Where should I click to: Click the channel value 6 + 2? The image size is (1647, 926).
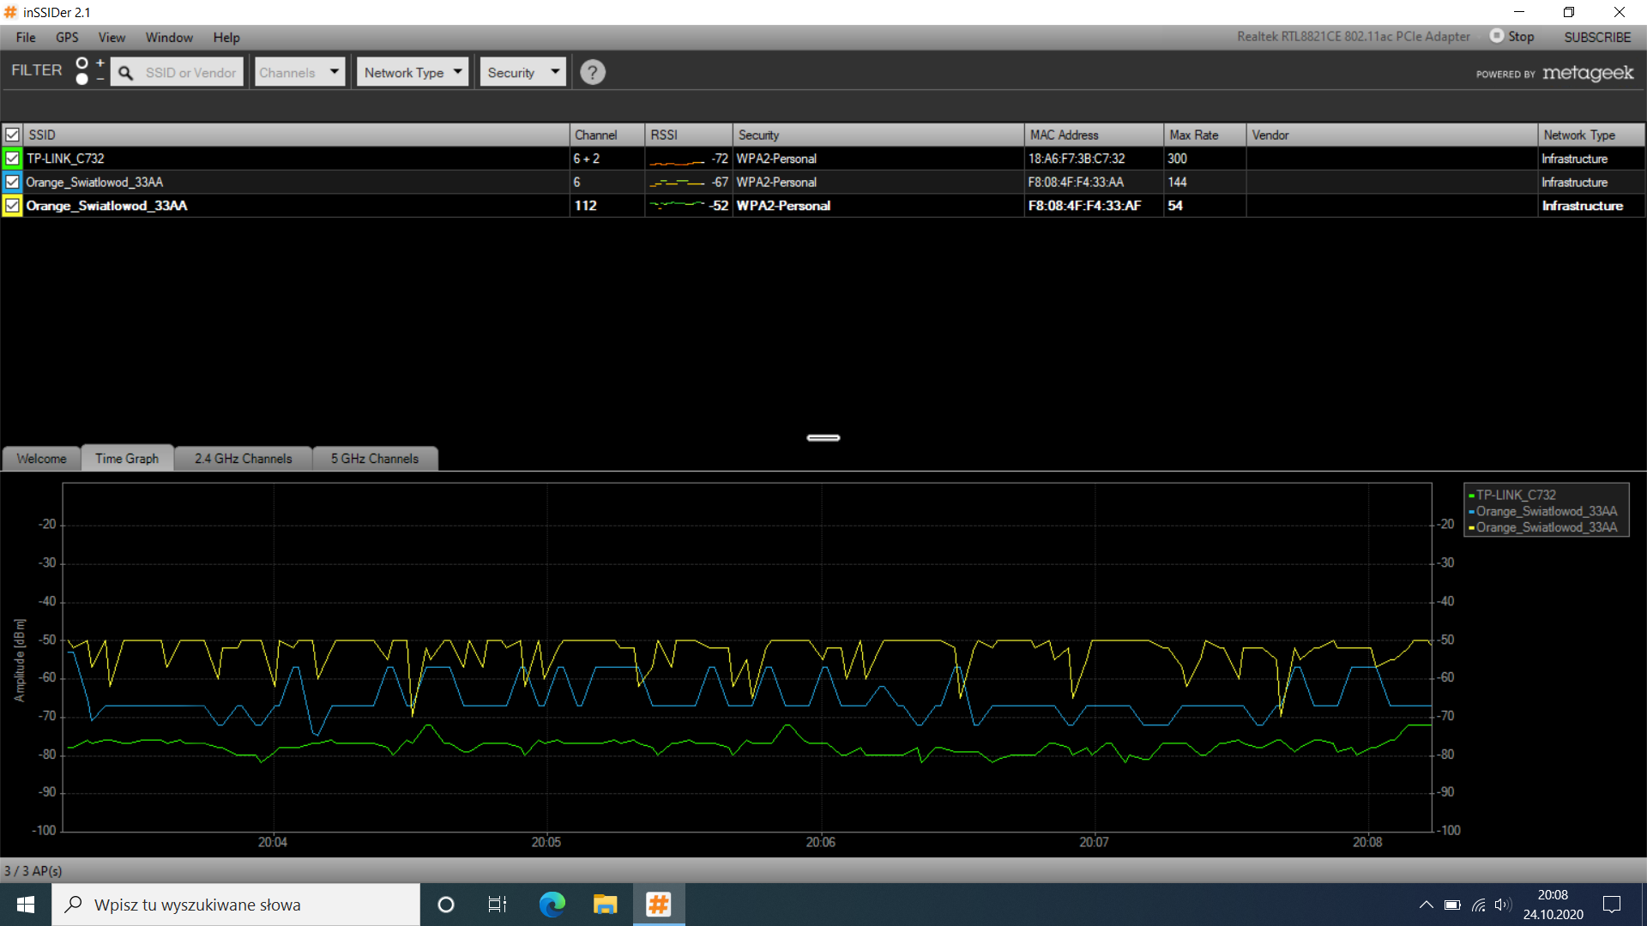587,159
